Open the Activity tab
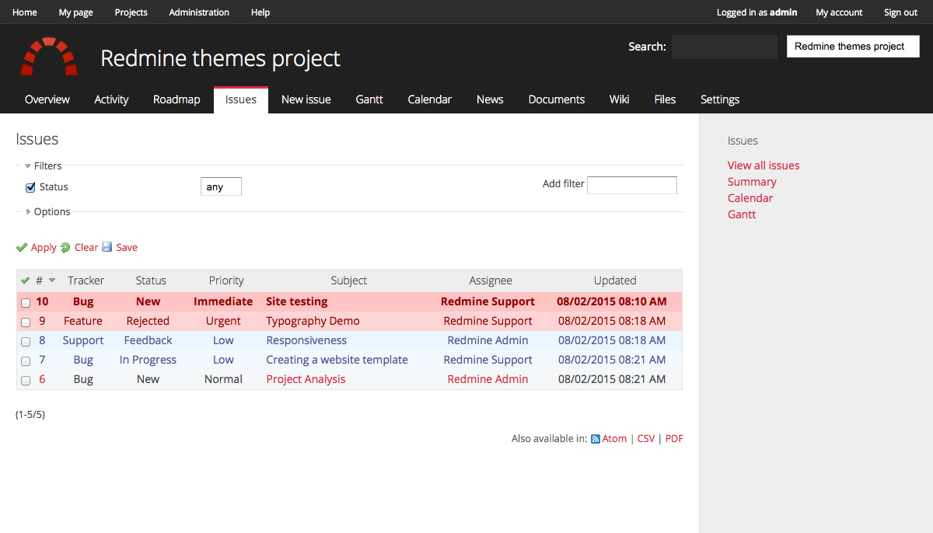Image resolution: width=933 pixels, height=533 pixels. click(x=111, y=99)
